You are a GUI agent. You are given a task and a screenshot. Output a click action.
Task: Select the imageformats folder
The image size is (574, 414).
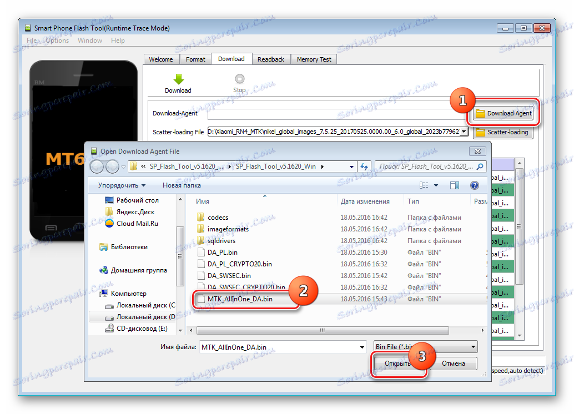point(228,229)
